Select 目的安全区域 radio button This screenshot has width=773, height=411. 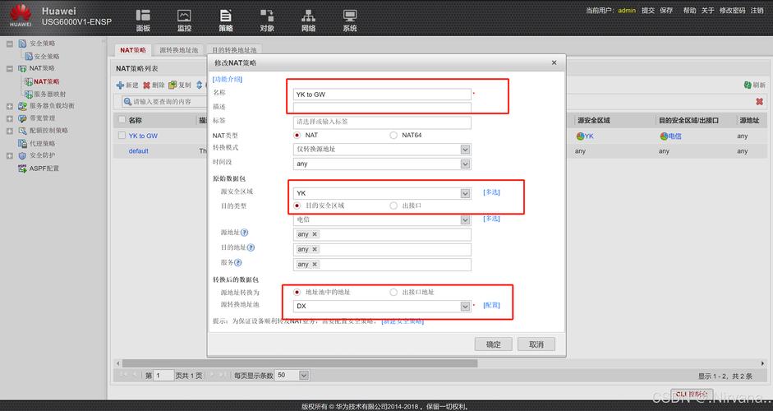pyautogui.click(x=297, y=205)
